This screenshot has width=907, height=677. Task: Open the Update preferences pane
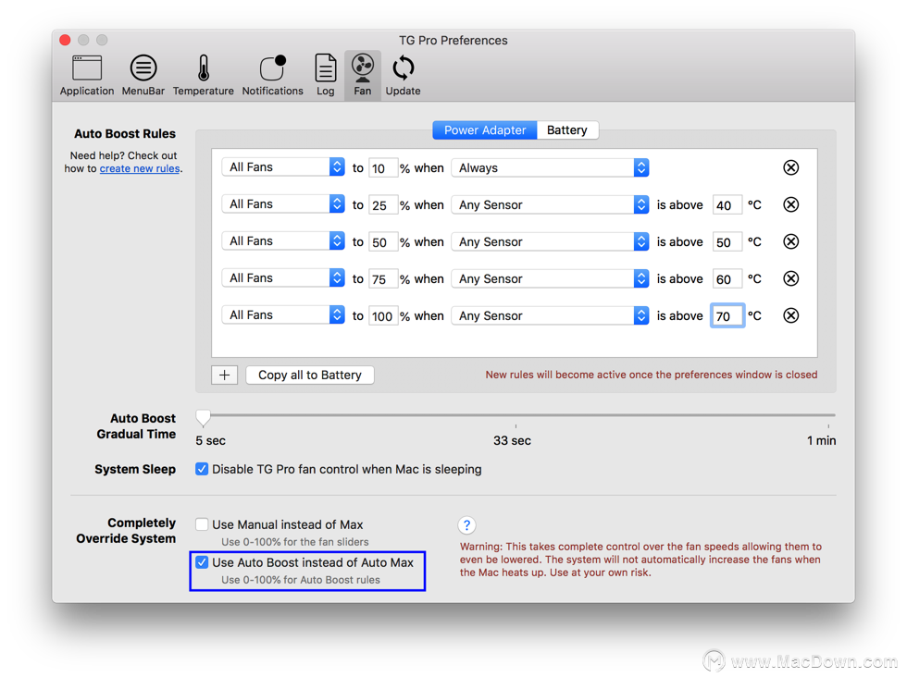pyautogui.click(x=404, y=76)
